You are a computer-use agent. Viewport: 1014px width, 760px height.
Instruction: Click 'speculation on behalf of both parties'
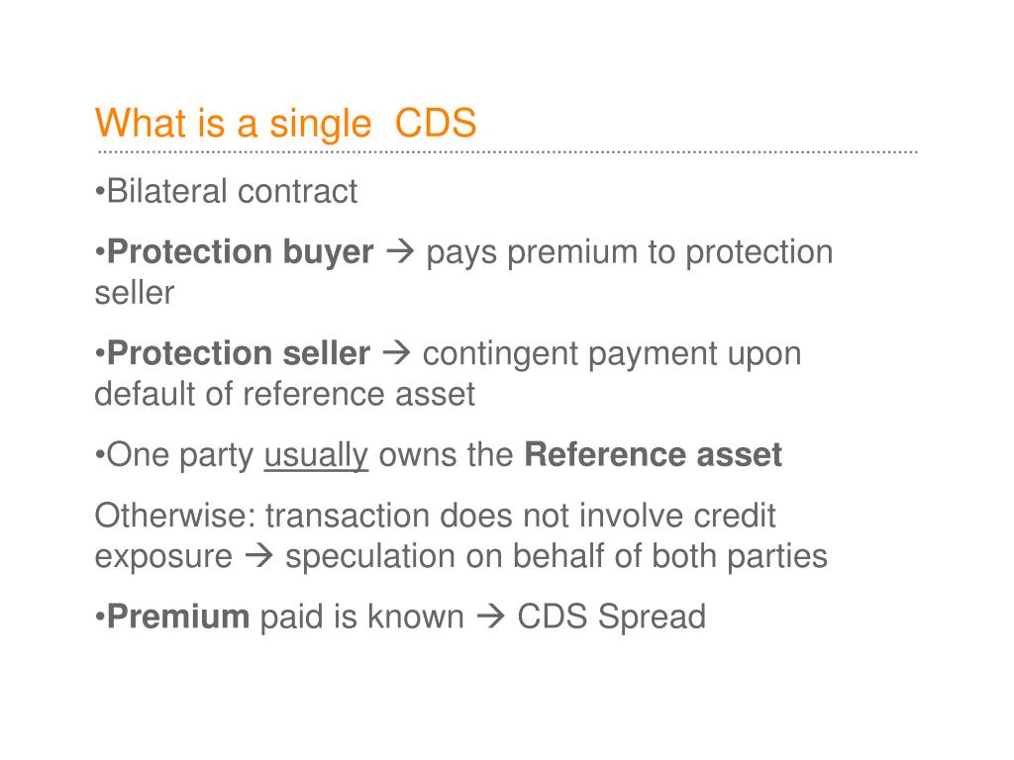click(557, 557)
